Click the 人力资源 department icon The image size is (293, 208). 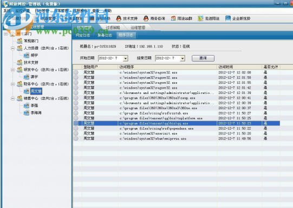(x=19, y=48)
